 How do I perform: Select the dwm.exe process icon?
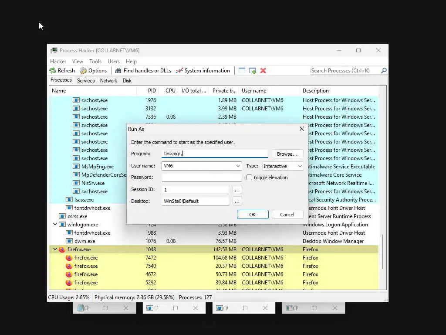69,241
